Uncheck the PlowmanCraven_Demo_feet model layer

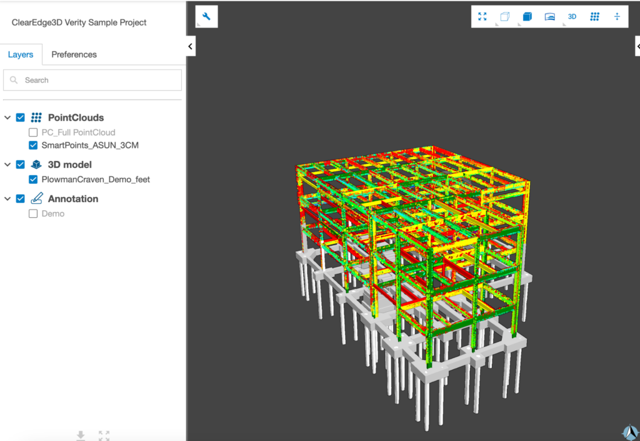(33, 180)
